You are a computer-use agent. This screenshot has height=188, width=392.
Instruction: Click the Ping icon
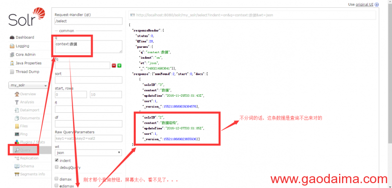tap(17, 134)
